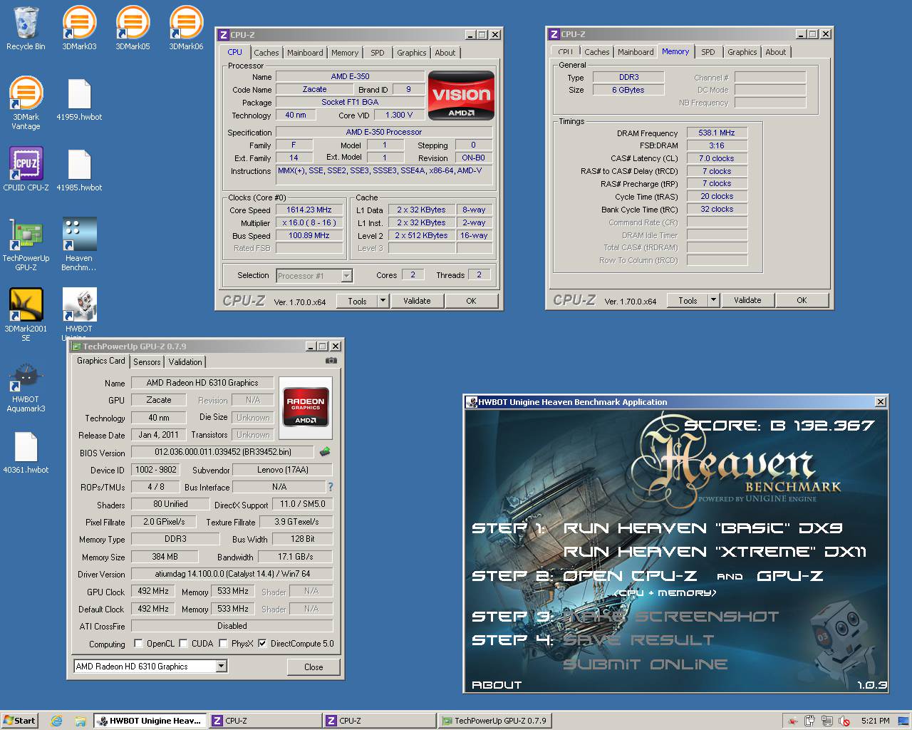Switch to Caches tab in left CPU-Z
This screenshot has width=912, height=730.
click(266, 53)
